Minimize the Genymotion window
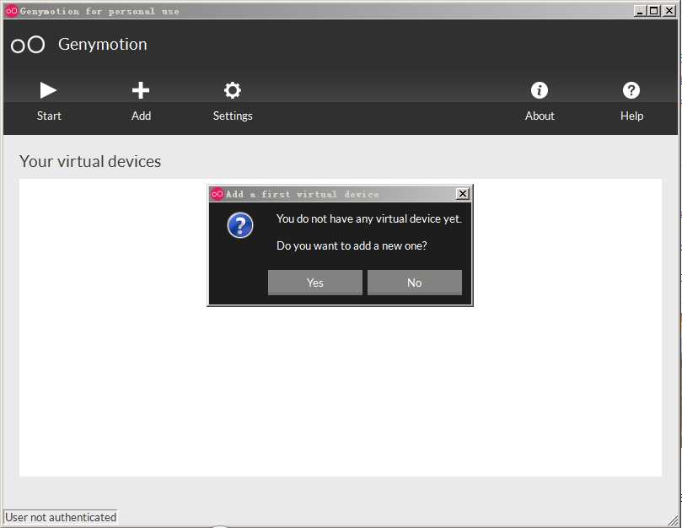The height and width of the screenshot is (528, 682). [639, 11]
